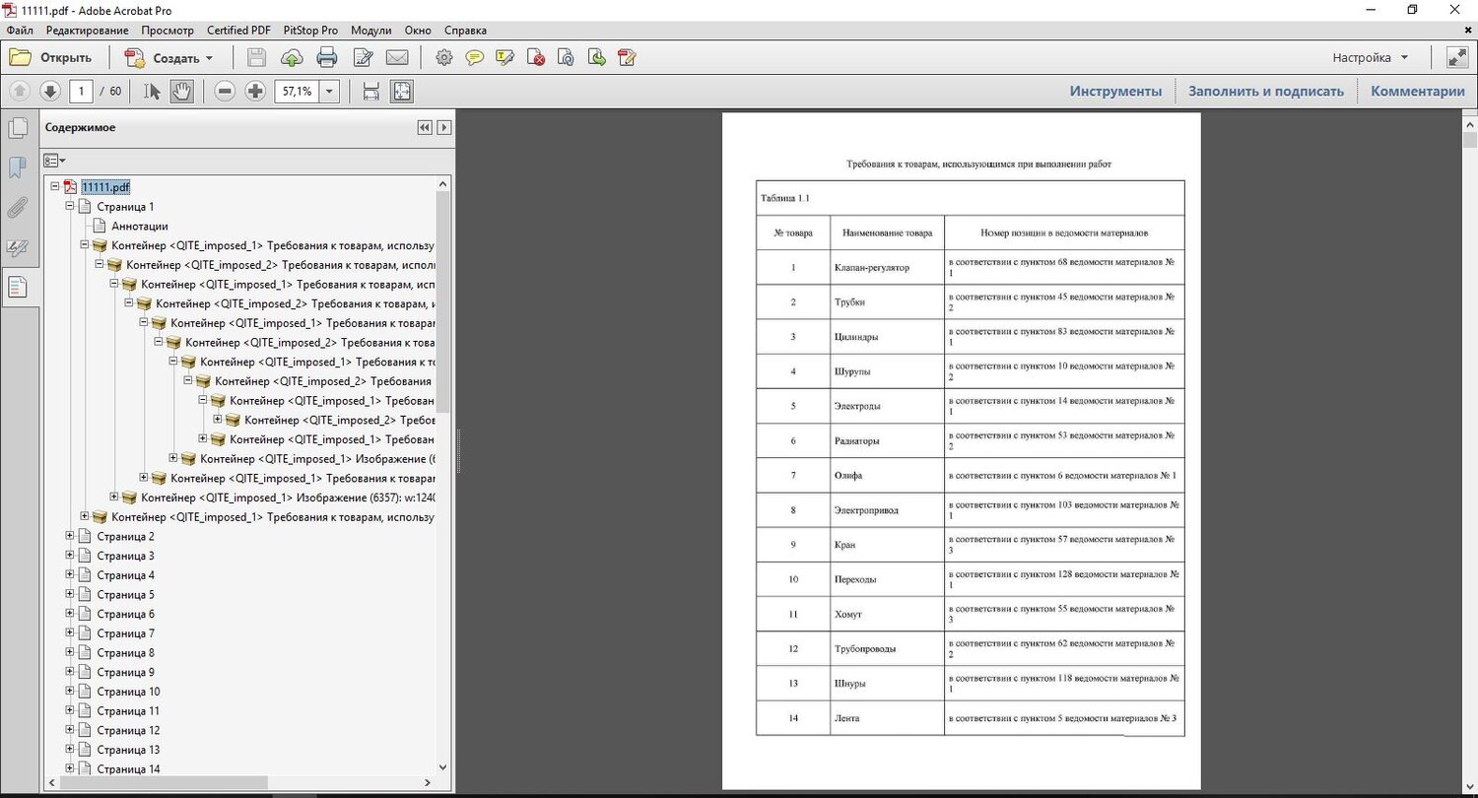
Task: Click the 57,1% zoom value field
Action: pos(297,92)
